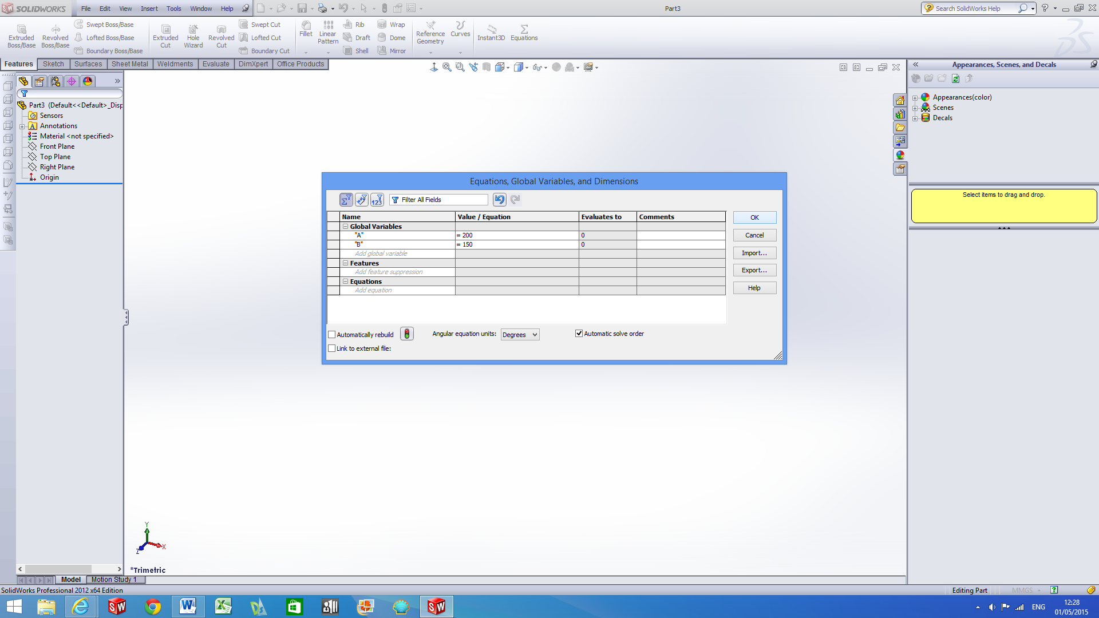This screenshot has height=618, width=1099.
Task: Collapse the Global Variables section
Action: (345, 226)
